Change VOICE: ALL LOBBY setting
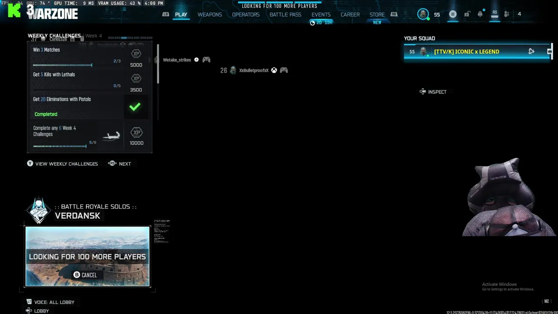Screen dimensions: 558x314 click(x=54, y=302)
